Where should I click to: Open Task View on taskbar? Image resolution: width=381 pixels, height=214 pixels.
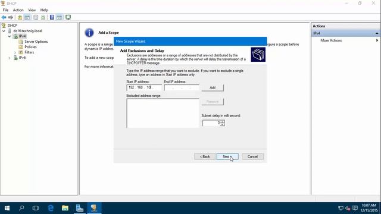click(x=36, y=208)
